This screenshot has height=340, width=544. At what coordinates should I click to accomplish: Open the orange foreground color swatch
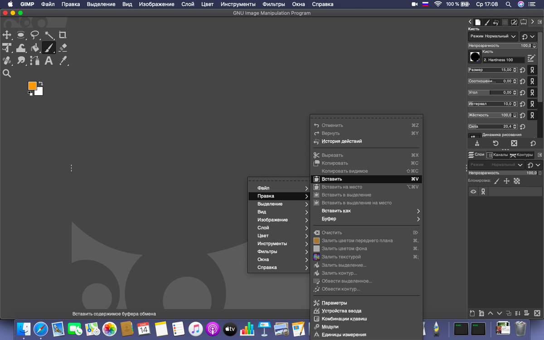pyautogui.click(x=32, y=86)
